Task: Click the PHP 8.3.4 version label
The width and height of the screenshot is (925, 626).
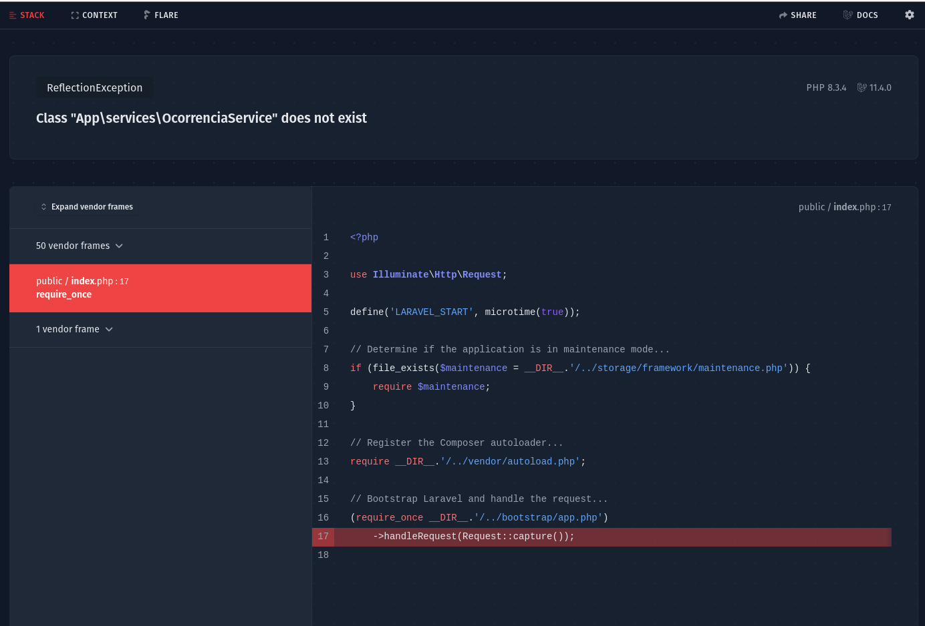Action: [826, 88]
